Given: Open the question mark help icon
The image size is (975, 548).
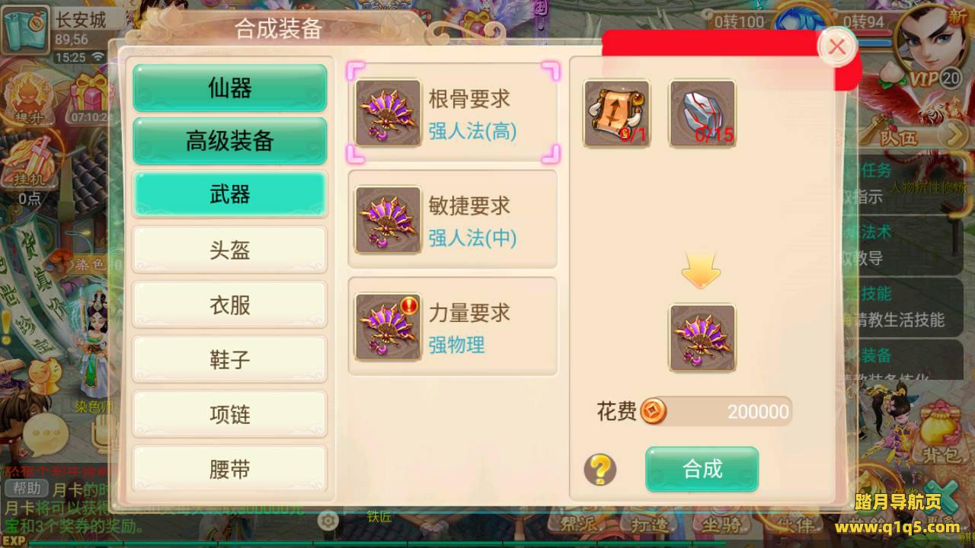Looking at the screenshot, I should (x=600, y=470).
